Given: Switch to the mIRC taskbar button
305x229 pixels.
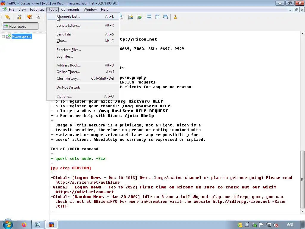Looking at the screenshot, I should (52, 225).
